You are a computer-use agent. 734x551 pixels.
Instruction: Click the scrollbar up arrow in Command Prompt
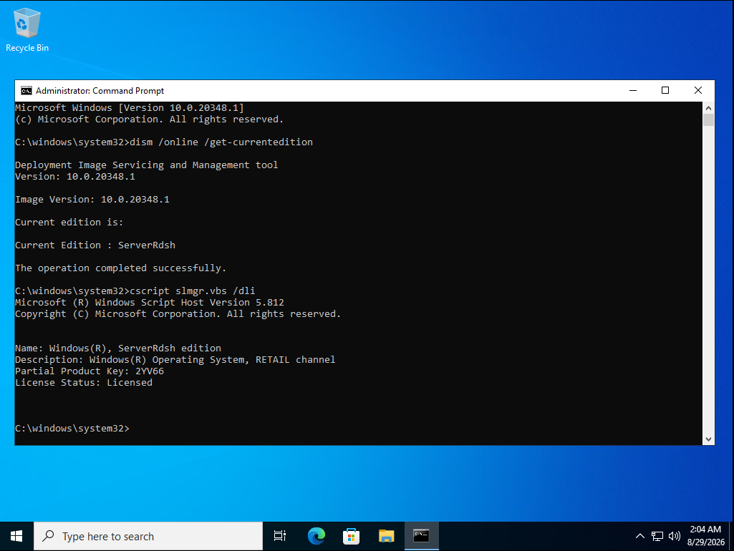pyautogui.click(x=708, y=108)
